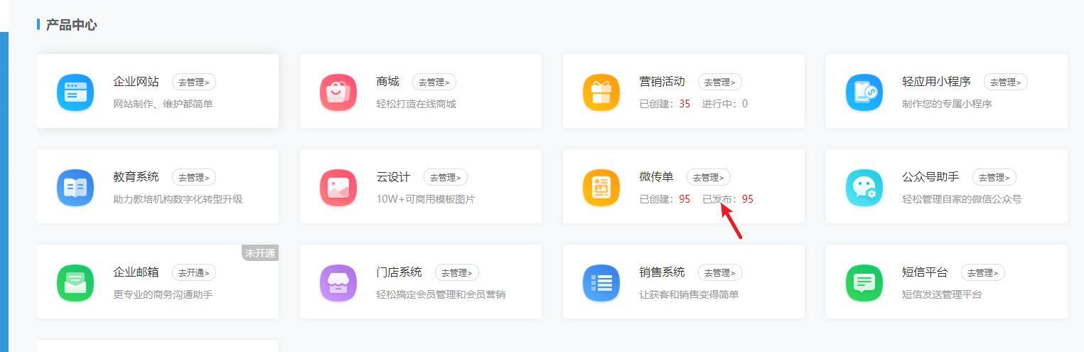Click the 云设计 title
Image resolution: width=1084 pixels, height=352 pixels.
click(394, 177)
